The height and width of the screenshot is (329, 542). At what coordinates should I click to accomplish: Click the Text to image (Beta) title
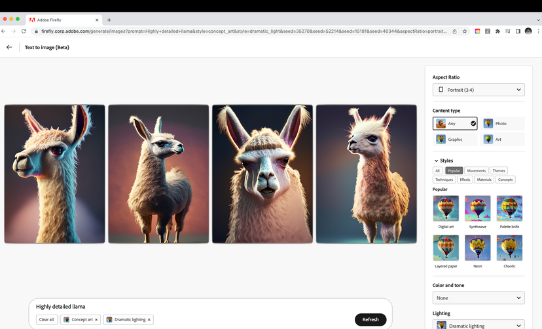[47, 47]
